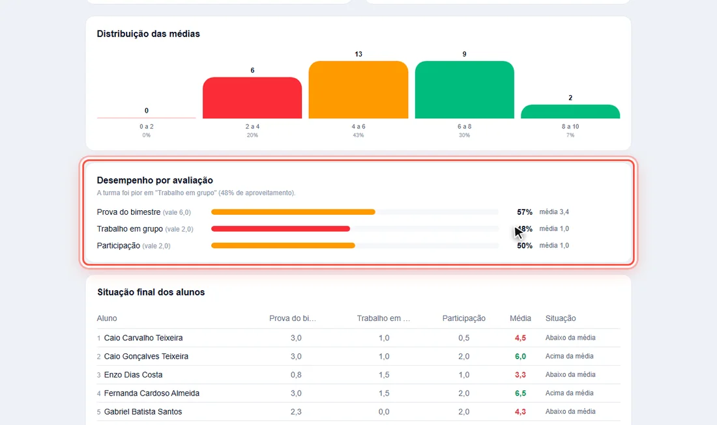Click the 4,3 average of Gabriel Batista Santos

[x=520, y=412]
